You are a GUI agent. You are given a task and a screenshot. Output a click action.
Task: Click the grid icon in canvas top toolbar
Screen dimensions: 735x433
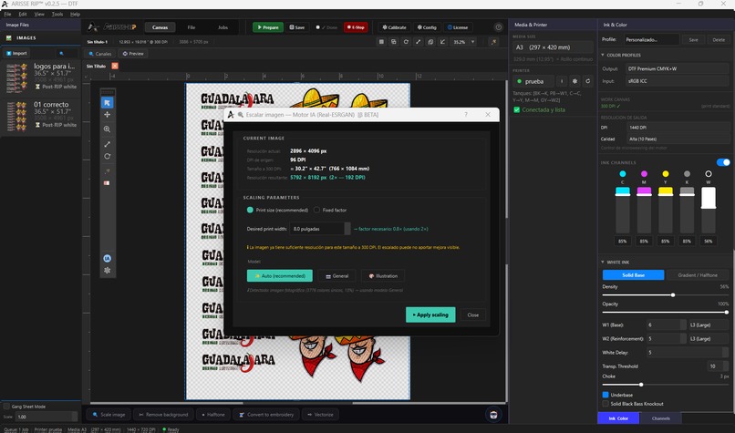381,42
